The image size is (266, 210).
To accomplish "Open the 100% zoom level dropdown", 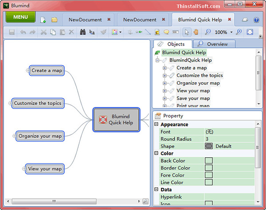I will (231, 32).
